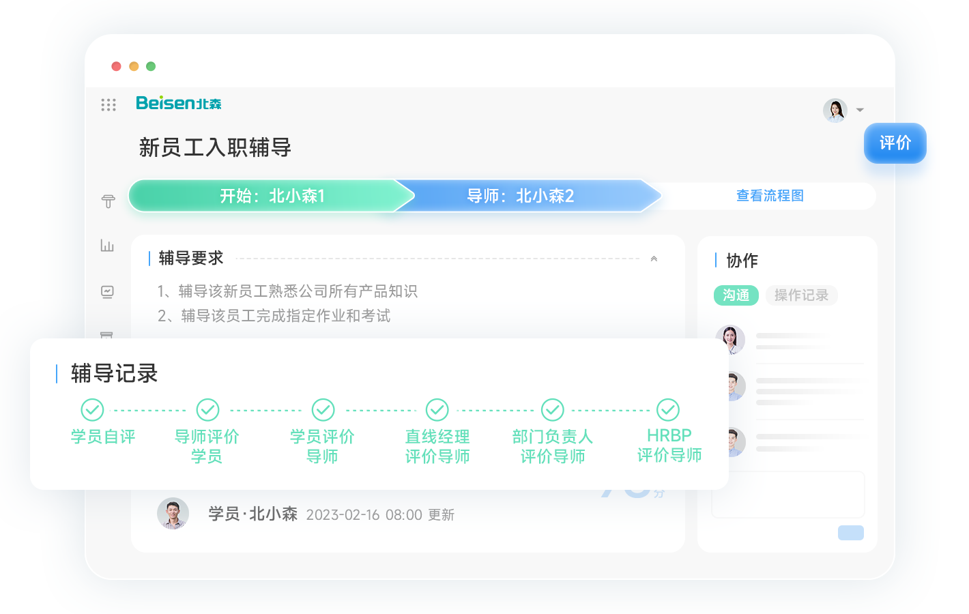Click the HRBP评价导师 check circle
The width and height of the screenshot is (969, 614).
(668, 410)
